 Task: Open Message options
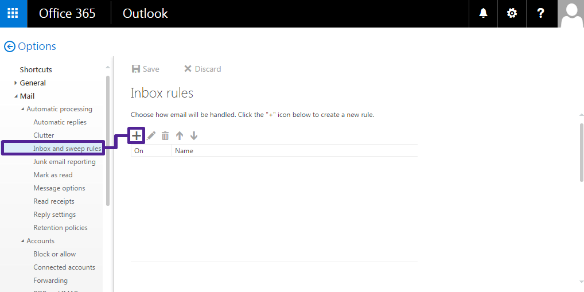click(x=59, y=188)
